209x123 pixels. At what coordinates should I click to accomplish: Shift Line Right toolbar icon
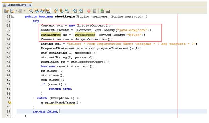pos(81,11)
